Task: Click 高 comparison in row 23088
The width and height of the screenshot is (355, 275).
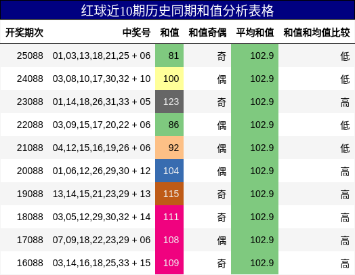Action: [345, 102]
